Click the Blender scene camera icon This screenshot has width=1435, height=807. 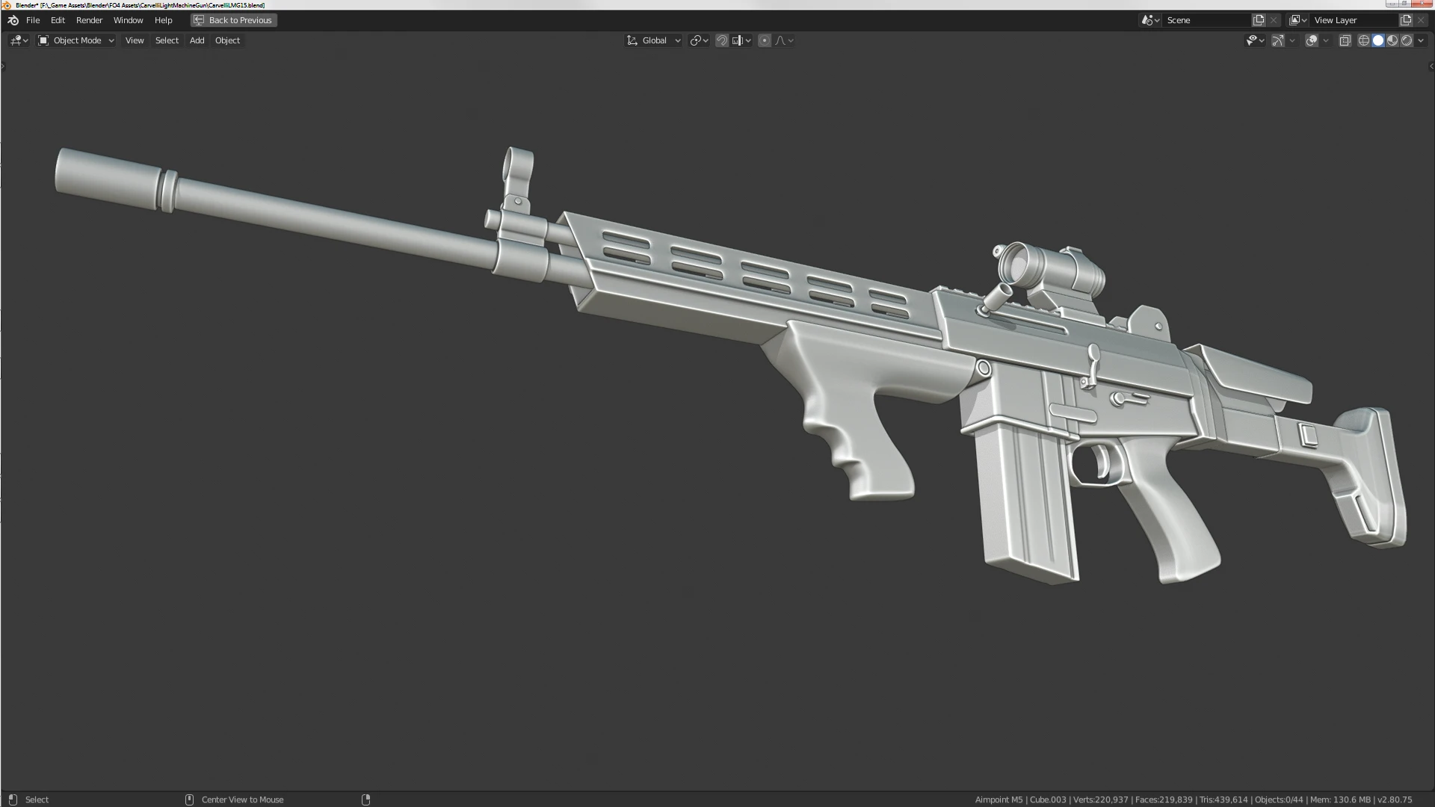point(1147,19)
